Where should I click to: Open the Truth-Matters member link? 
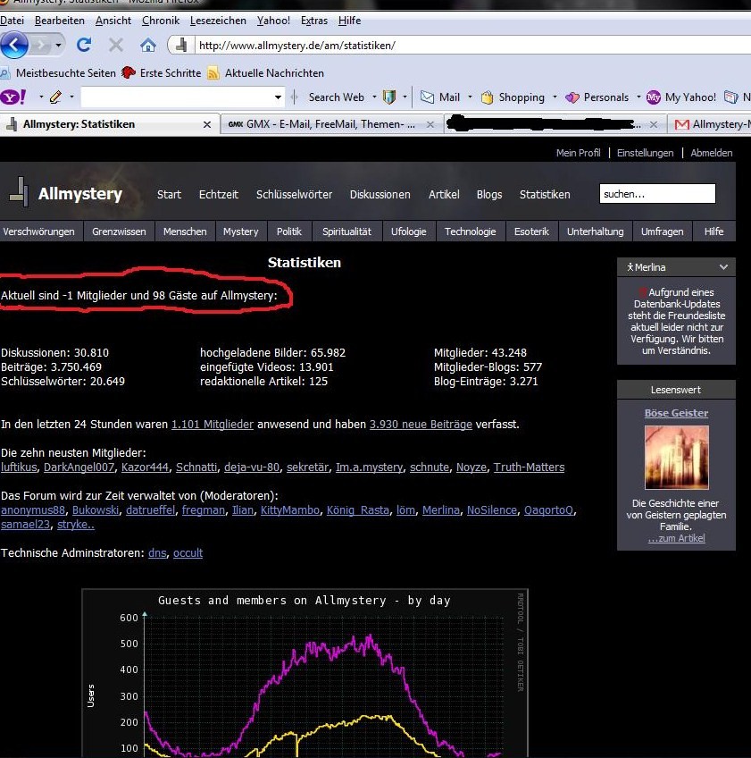529,467
